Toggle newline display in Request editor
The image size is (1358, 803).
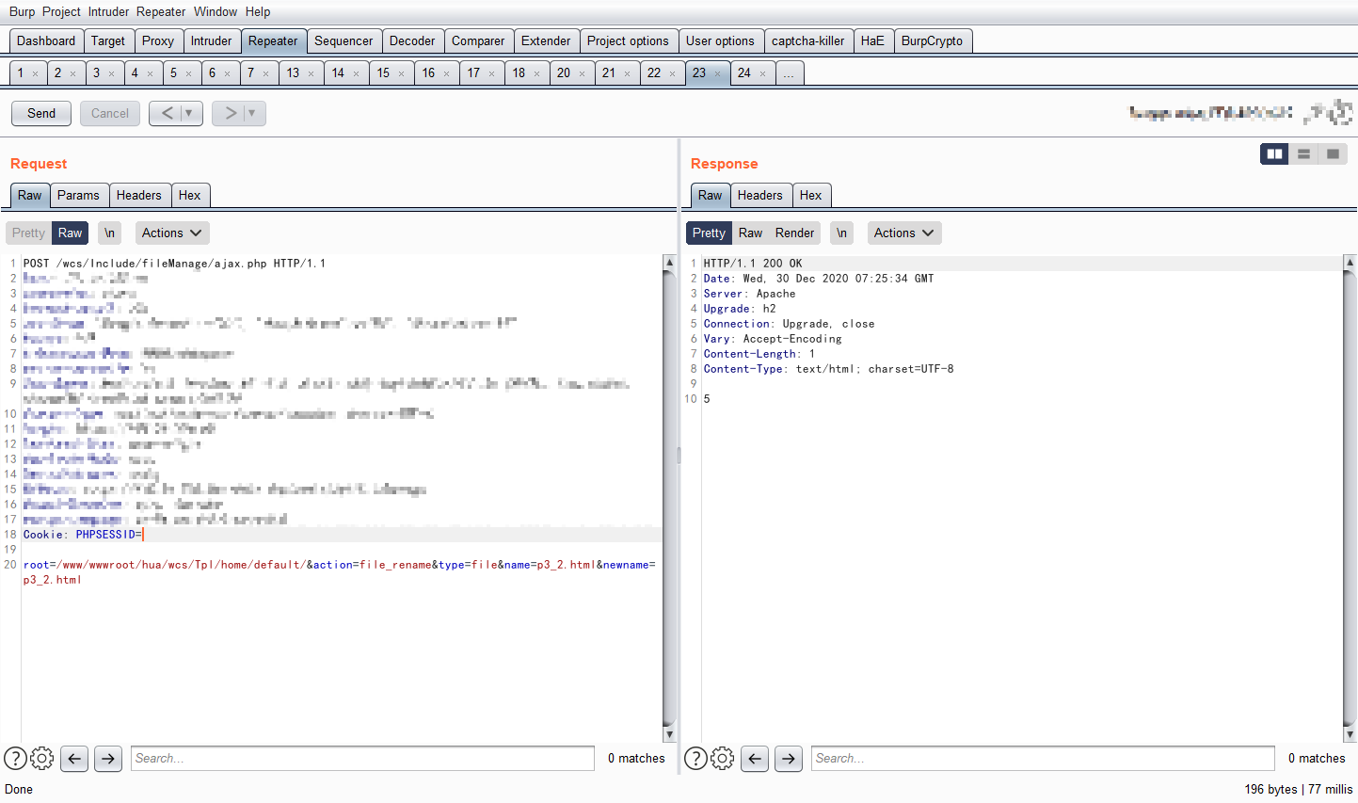click(109, 233)
